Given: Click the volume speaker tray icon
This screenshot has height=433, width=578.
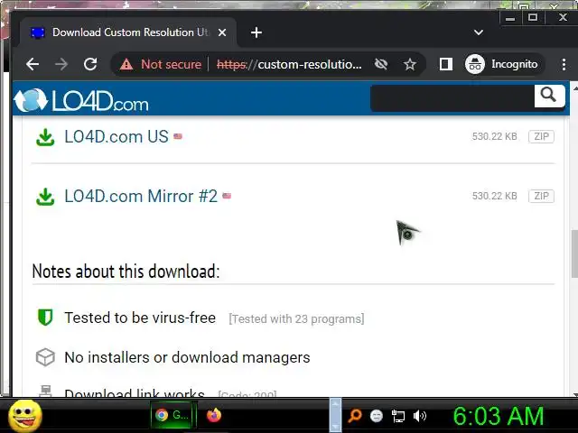Looking at the screenshot, I should click(419, 416).
